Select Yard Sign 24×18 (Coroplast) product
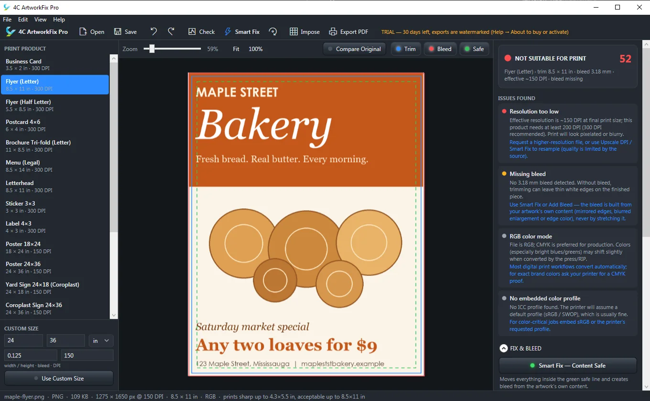The image size is (650, 401). (54, 287)
